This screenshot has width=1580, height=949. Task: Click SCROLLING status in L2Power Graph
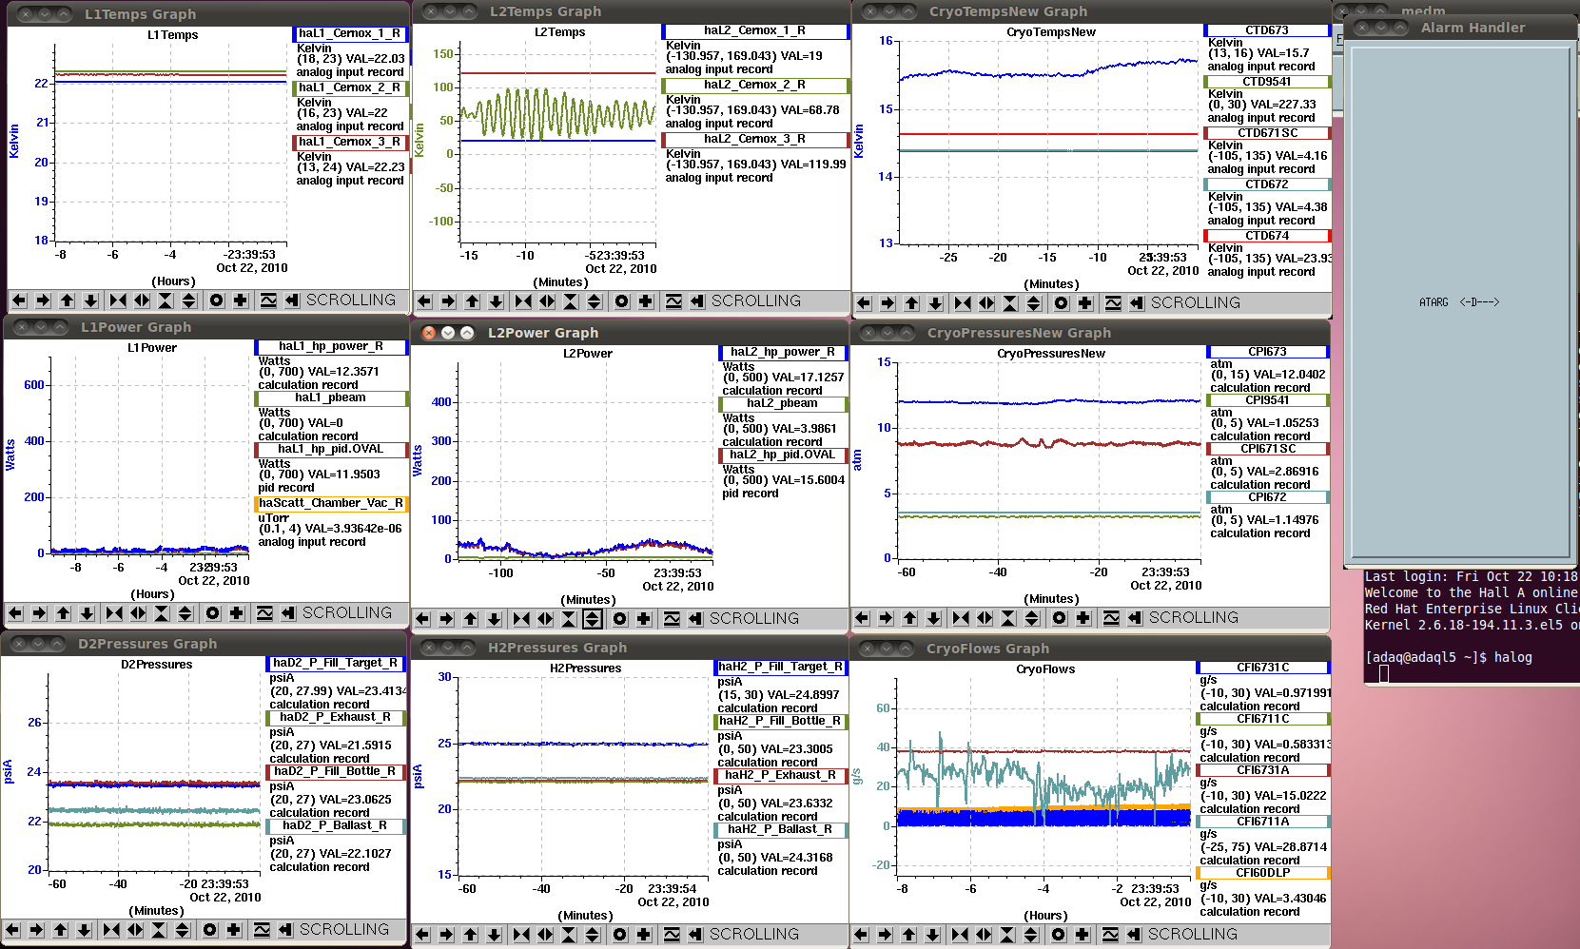coord(754,619)
